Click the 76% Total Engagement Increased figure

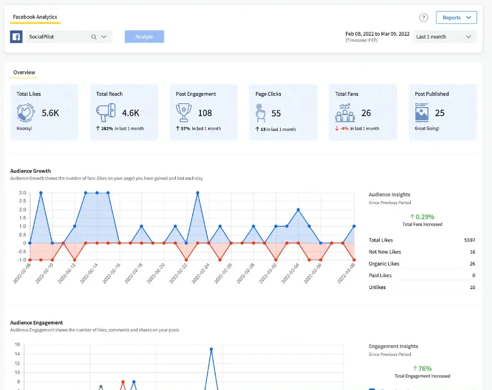422,368
